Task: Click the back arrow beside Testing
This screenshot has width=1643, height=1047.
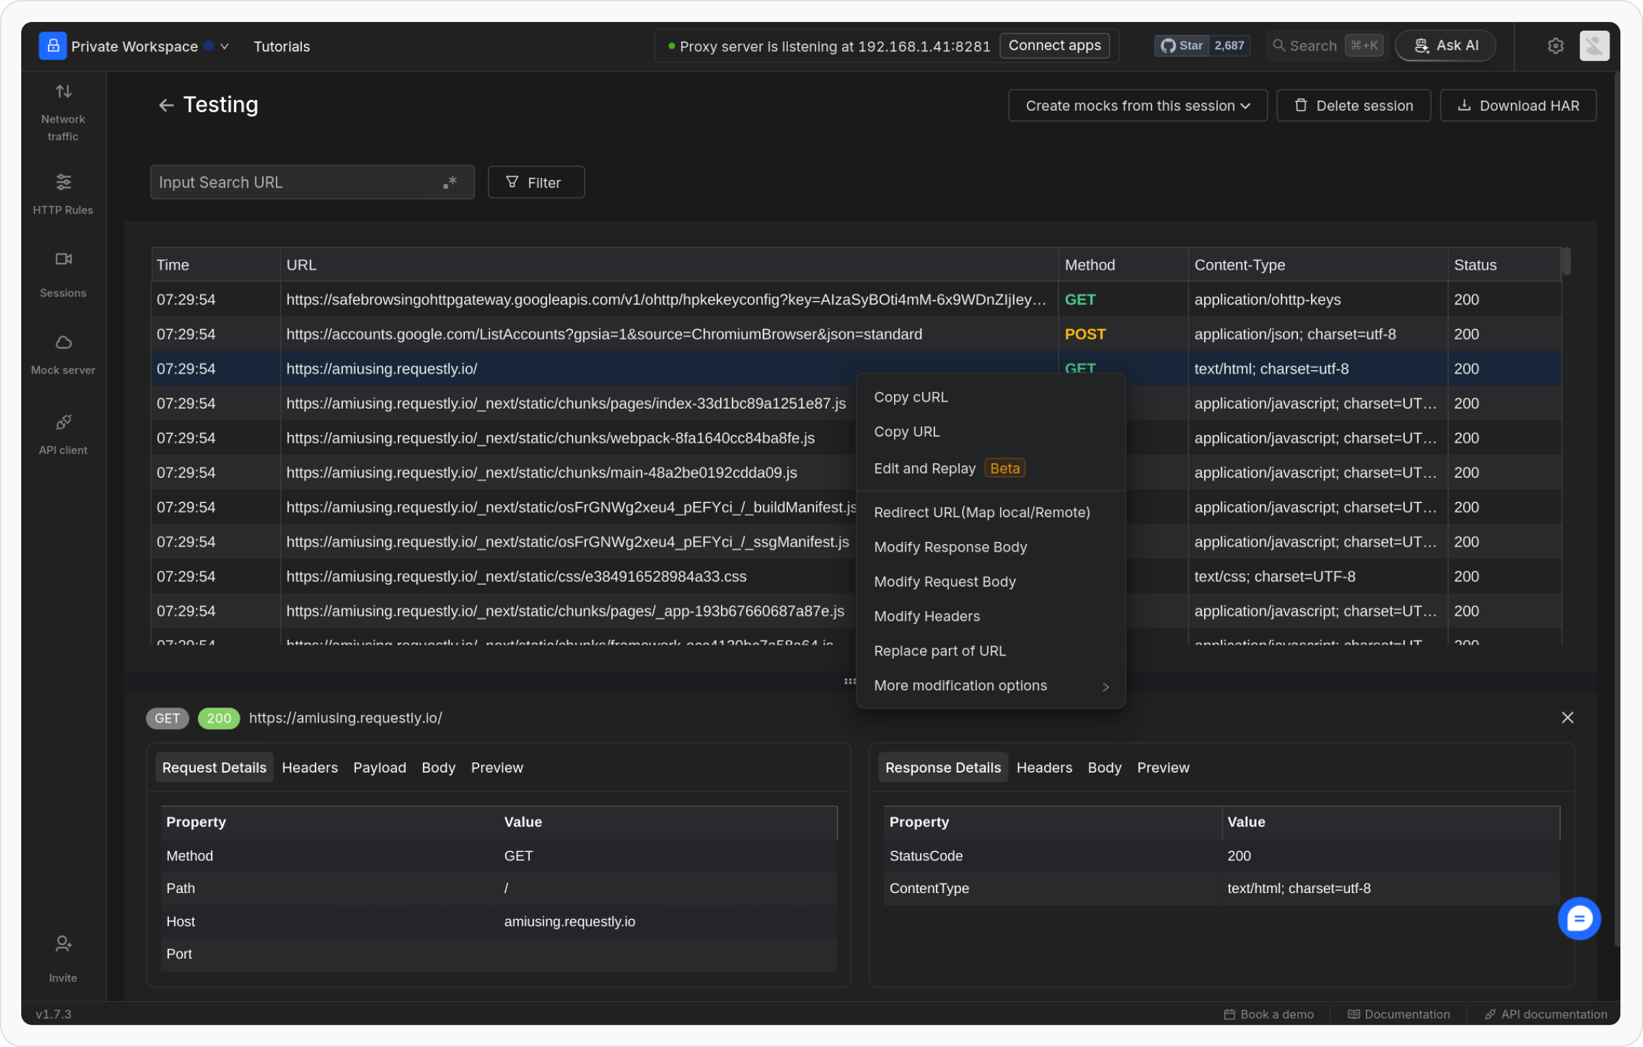Action: click(x=166, y=105)
